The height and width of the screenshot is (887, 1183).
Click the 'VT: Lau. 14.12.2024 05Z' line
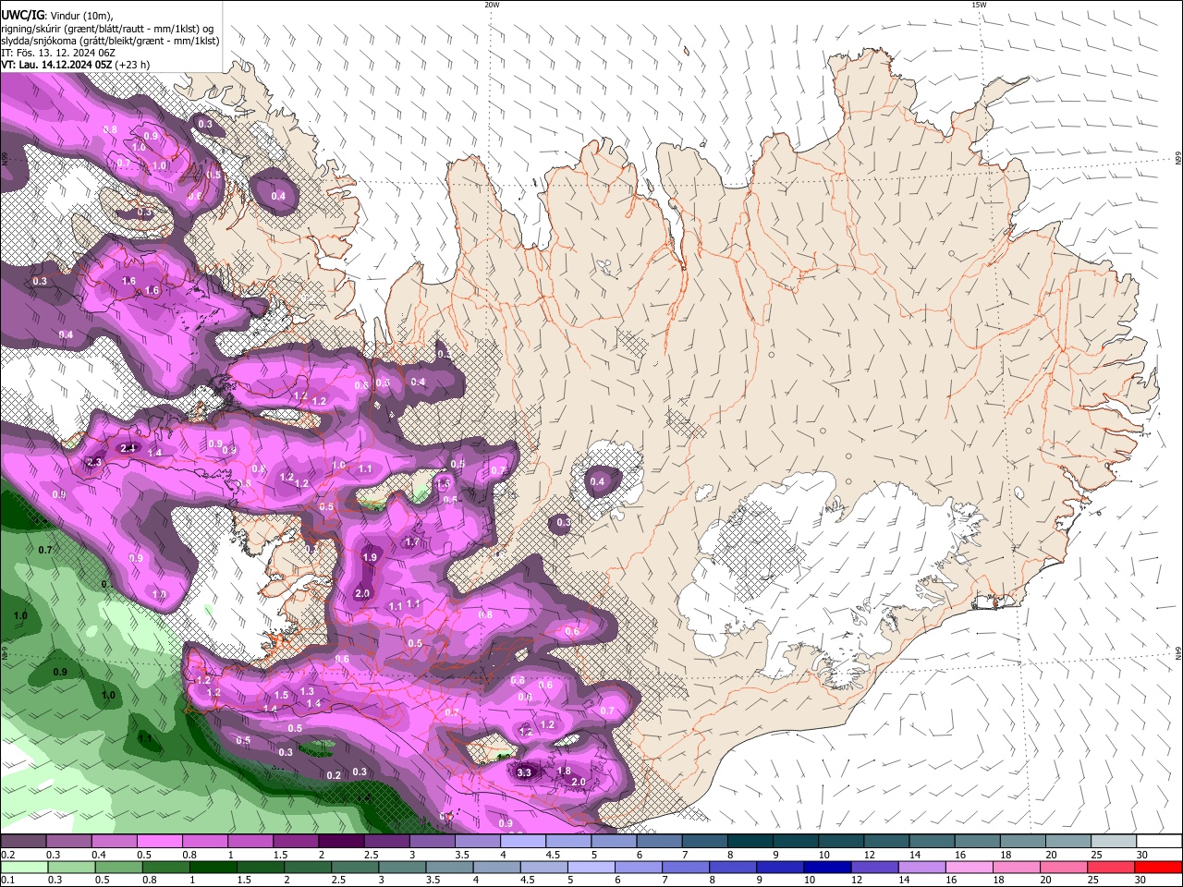(56, 65)
